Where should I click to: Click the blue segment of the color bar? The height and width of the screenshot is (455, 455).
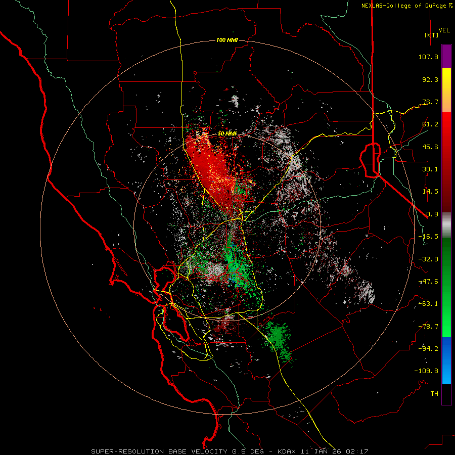pyautogui.click(x=446, y=360)
